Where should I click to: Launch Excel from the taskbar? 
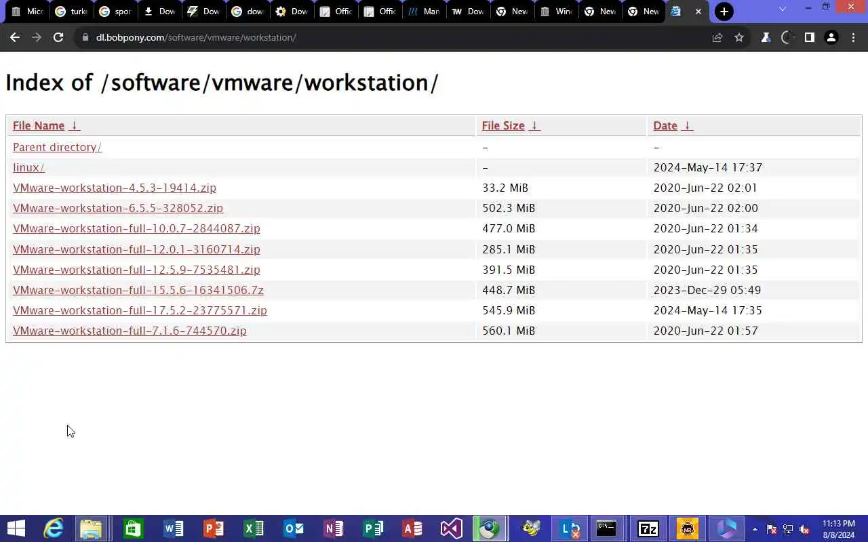(x=253, y=528)
